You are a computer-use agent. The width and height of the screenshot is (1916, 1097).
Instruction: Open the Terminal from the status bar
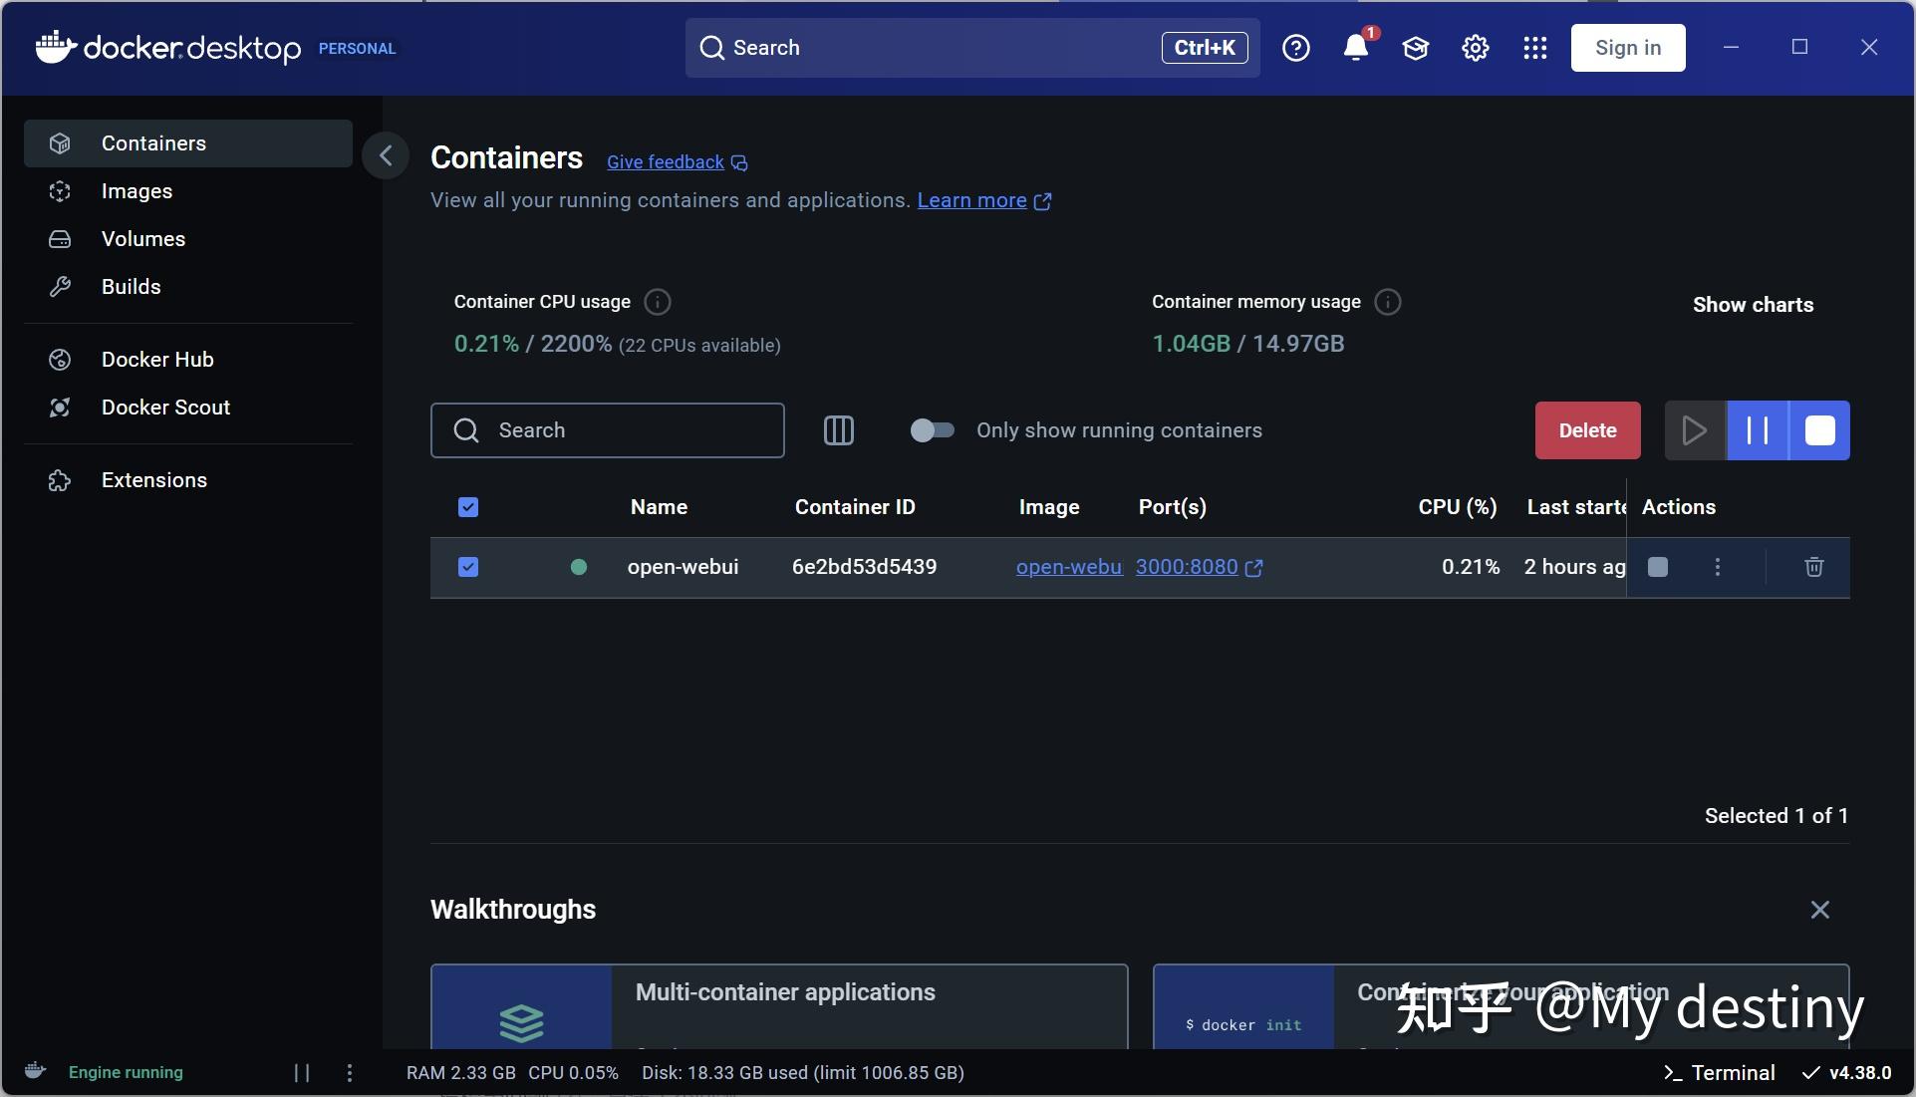(1718, 1073)
